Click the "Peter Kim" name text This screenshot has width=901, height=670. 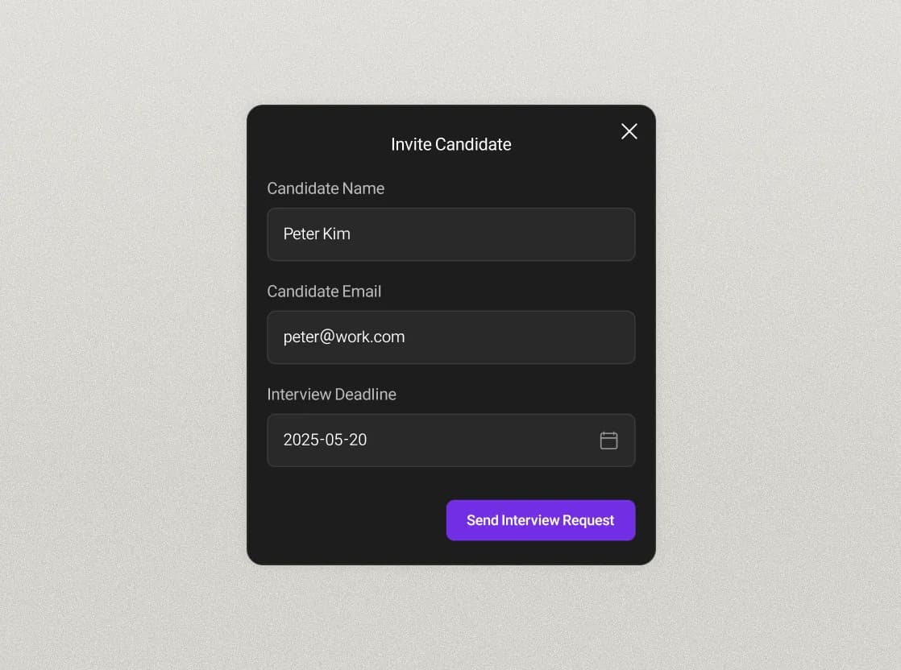coord(317,234)
